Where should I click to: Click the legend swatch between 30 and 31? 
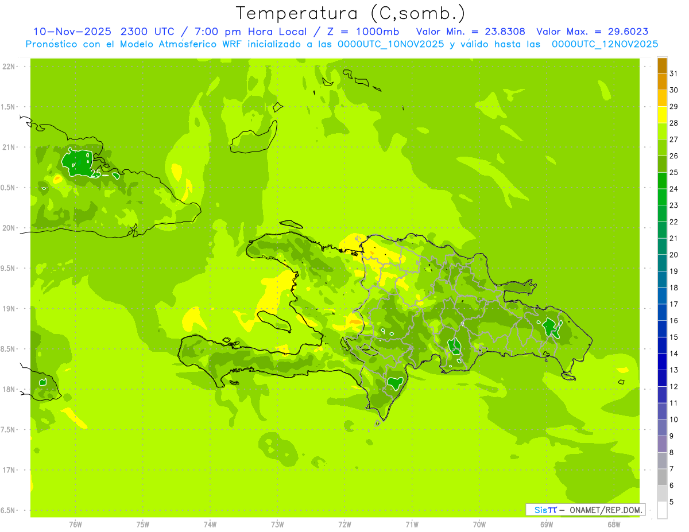(662, 81)
